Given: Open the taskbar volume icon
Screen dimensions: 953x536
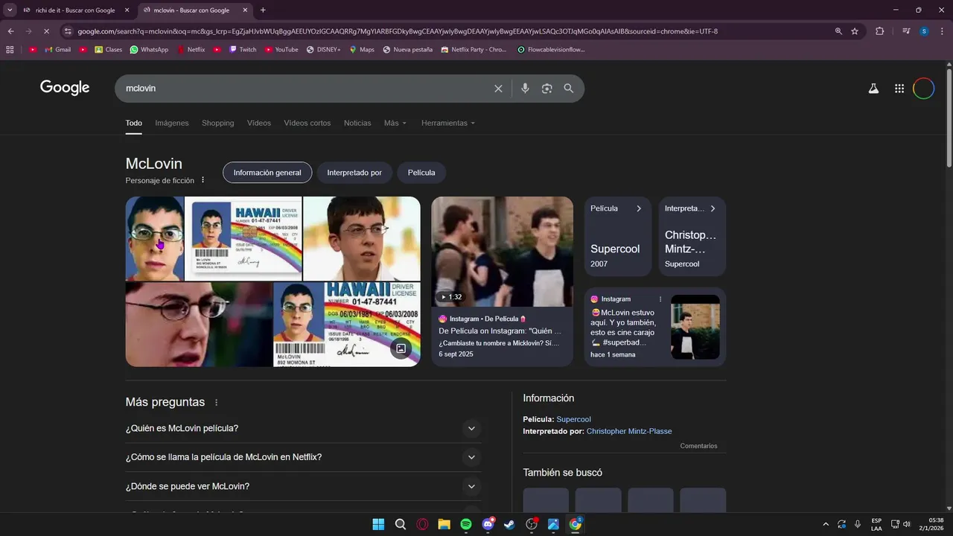Looking at the screenshot, I should click(x=907, y=524).
